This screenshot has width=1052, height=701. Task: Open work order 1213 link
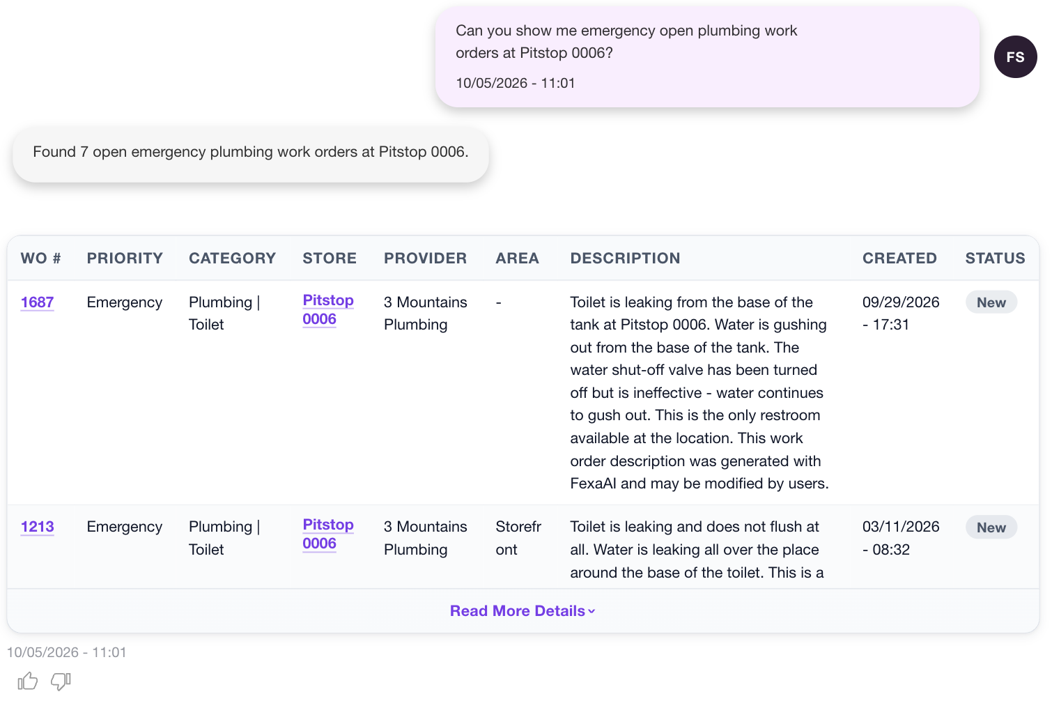click(38, 527)
